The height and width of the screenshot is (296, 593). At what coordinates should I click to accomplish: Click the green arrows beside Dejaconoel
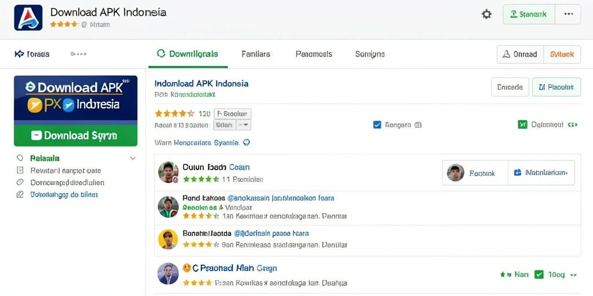pos(572,125)
